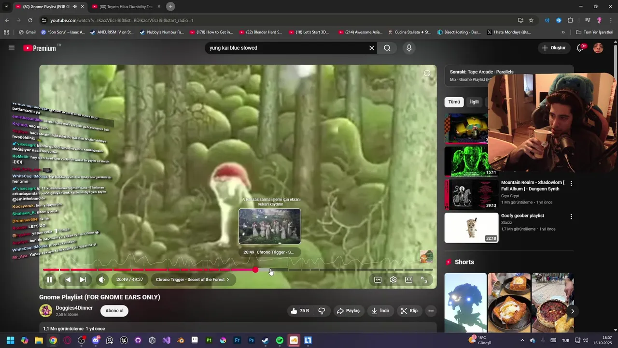The width and height of the screenshot is (618, 348).
Task: Enter fullscreen mode
Action: (424, 279)
